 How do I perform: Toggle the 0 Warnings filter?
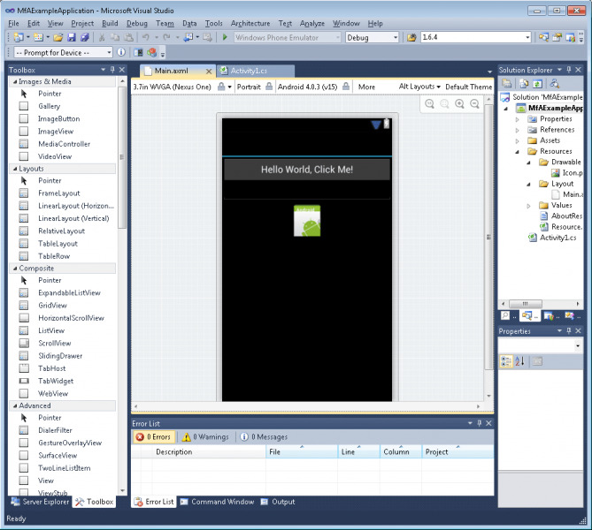point(205,436)
